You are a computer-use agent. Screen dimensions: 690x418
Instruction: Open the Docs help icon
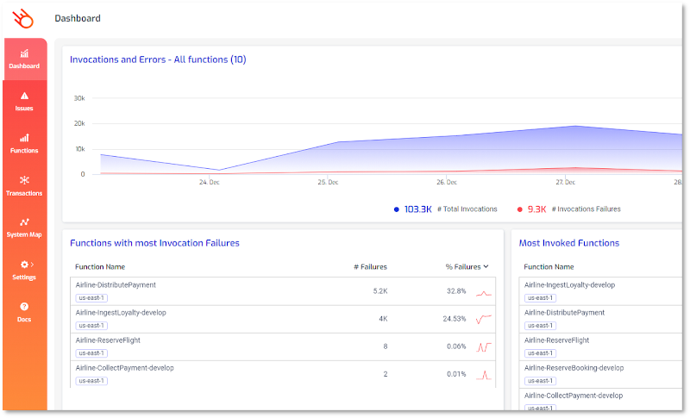[24, 306]
